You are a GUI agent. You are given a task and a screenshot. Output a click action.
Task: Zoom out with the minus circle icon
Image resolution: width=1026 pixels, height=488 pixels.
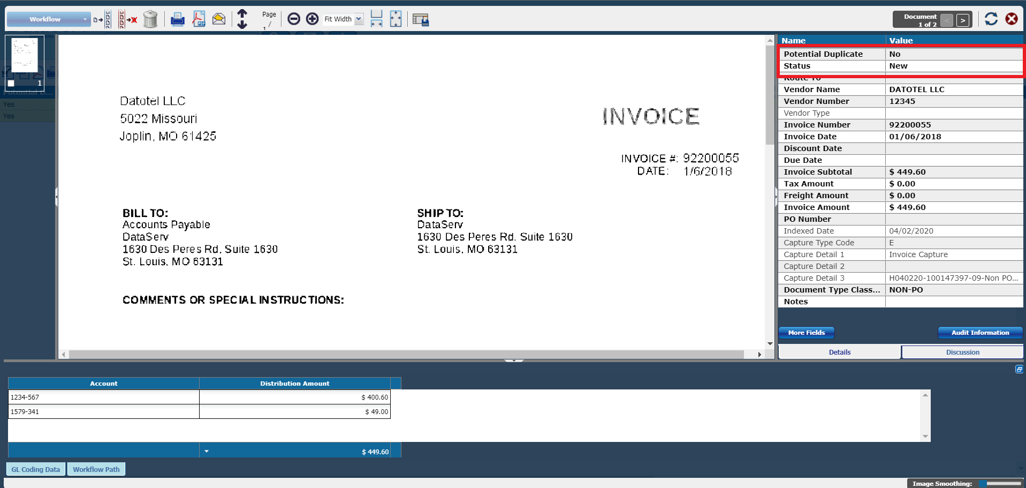[x=293, y=19]
